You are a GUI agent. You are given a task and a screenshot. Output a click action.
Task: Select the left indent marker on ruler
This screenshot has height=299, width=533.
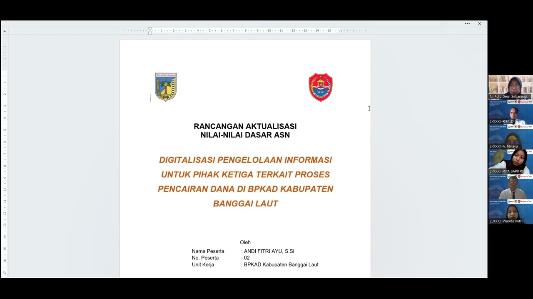point(150,31)
